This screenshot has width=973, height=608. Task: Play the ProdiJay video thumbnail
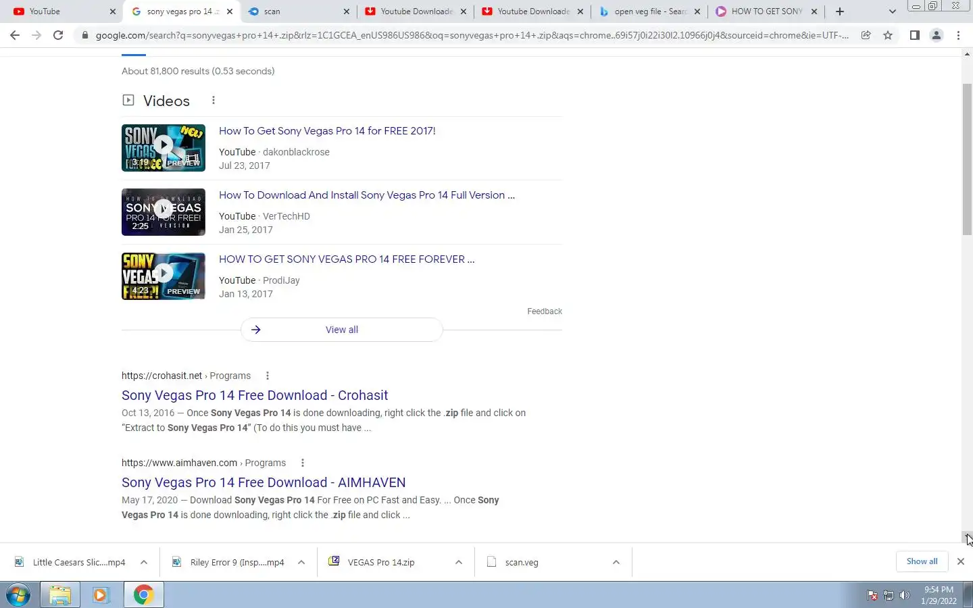pyautogui.click(x=164, y=276)
